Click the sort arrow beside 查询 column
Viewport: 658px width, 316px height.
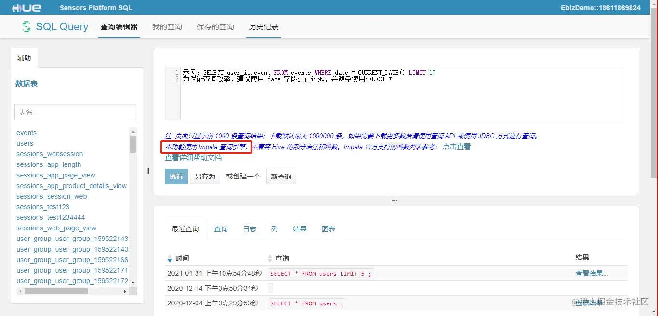(x=270, y=259)
